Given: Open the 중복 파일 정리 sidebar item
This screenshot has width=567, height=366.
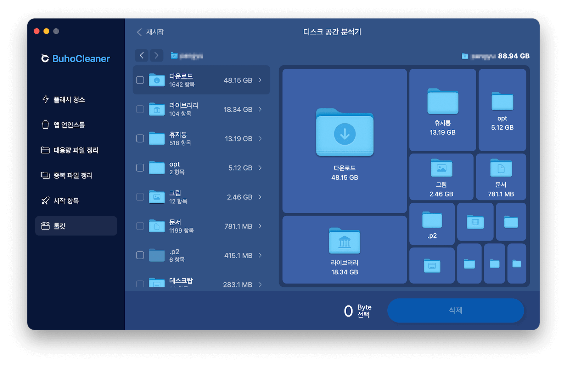Looking at the screenshot, I should 76,175.
